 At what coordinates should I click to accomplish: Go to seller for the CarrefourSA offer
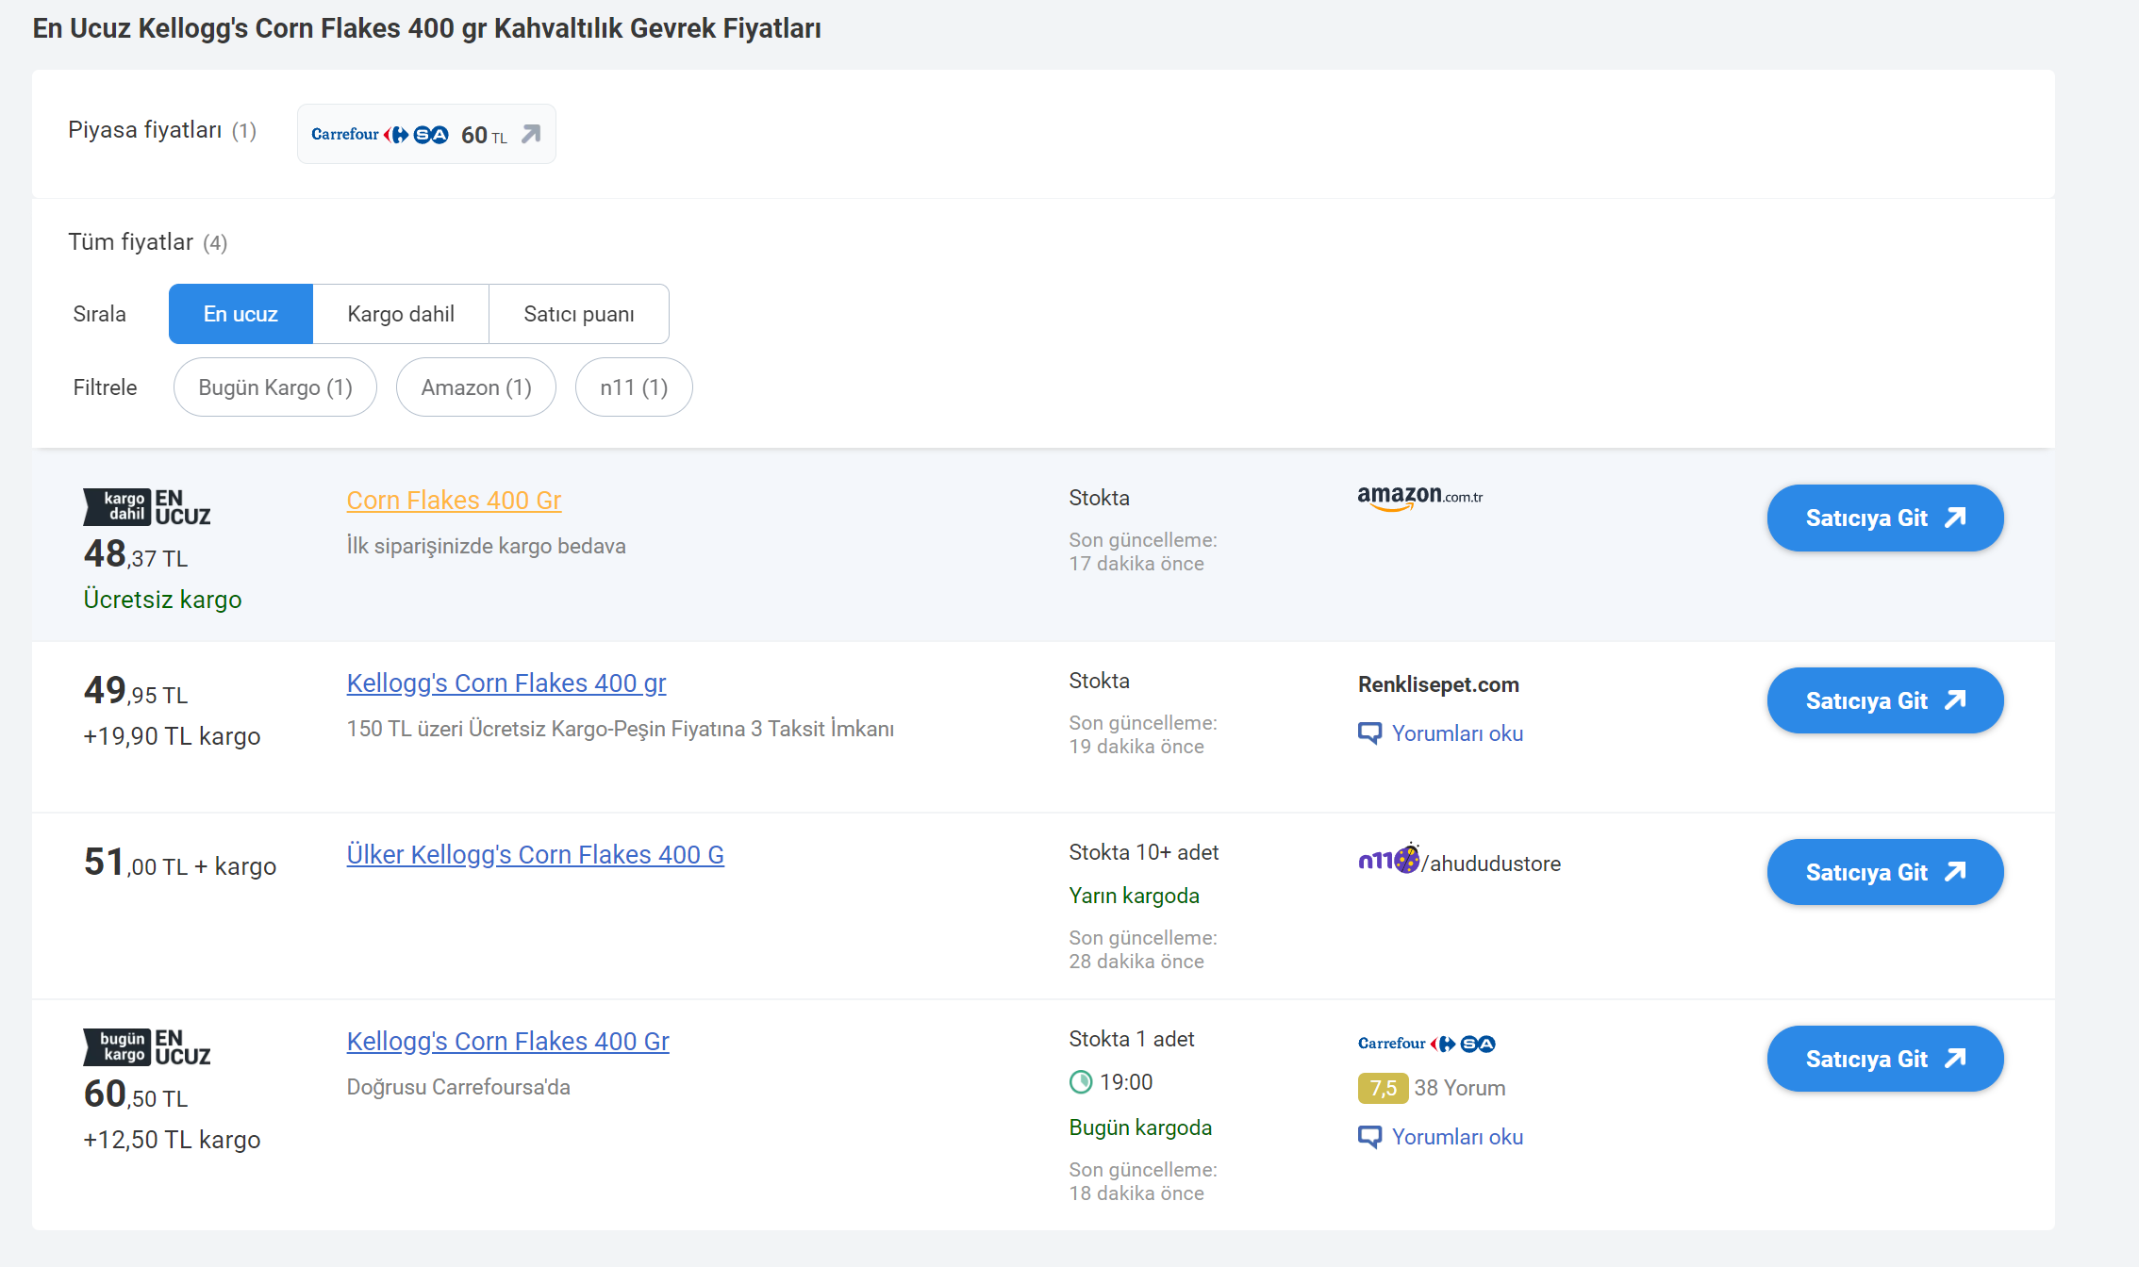[1885, 1059]
